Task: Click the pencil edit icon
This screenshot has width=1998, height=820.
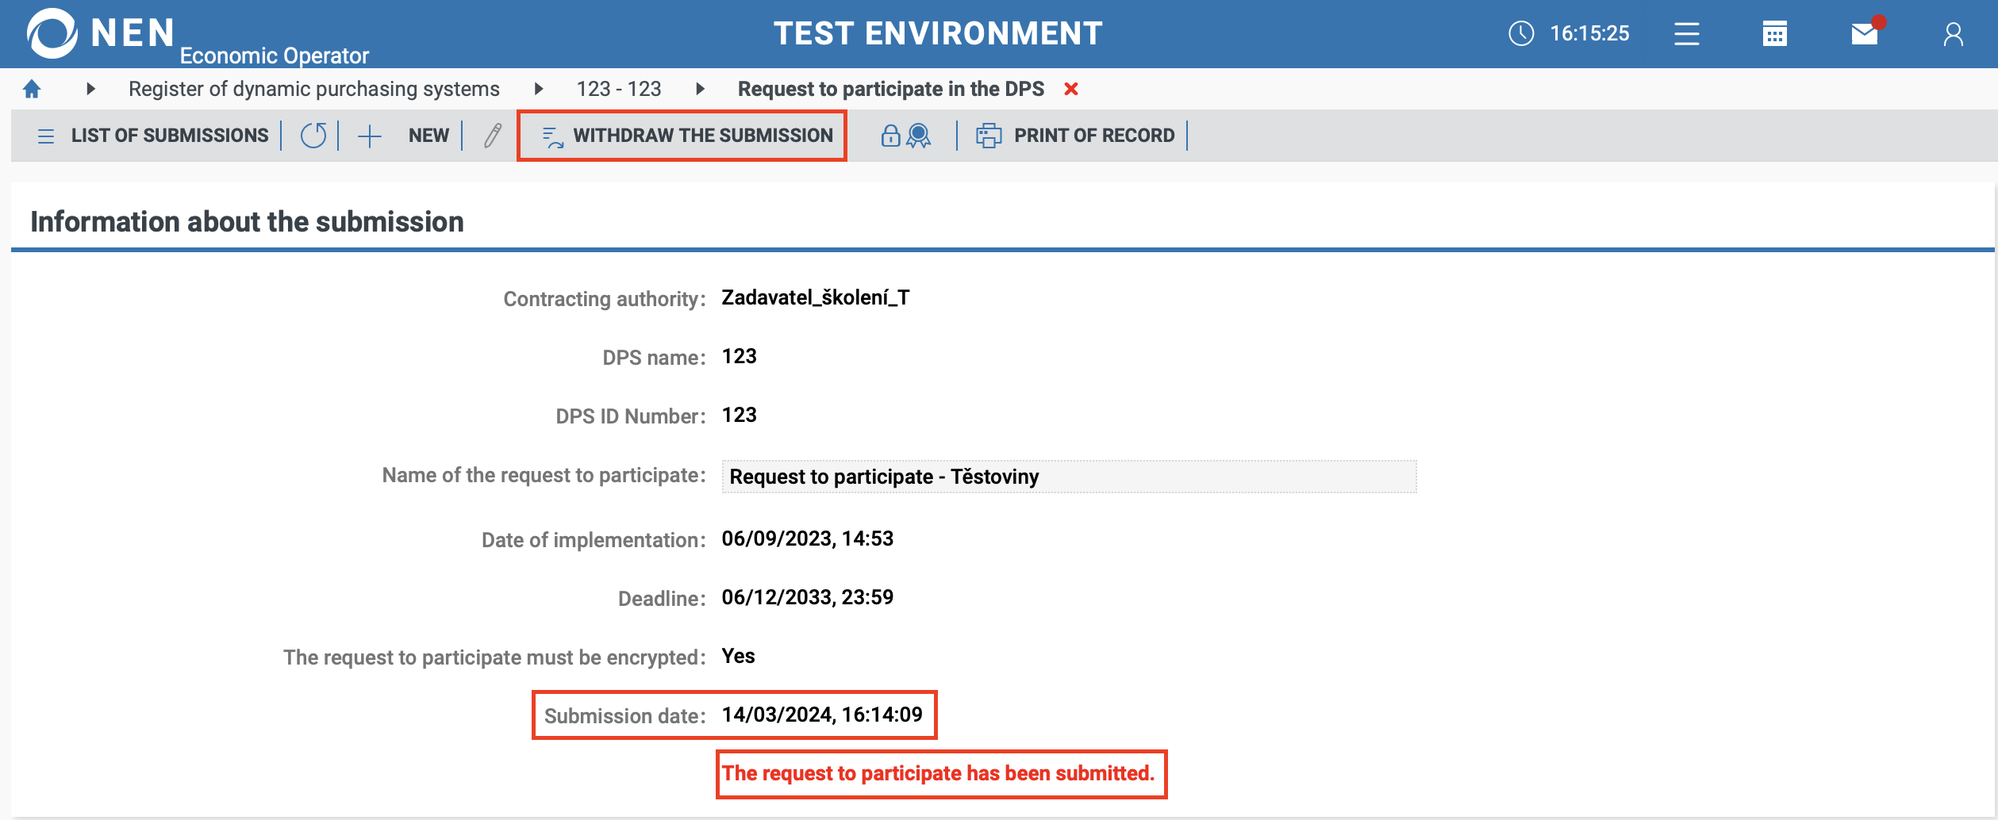Action: click(493, 136)
